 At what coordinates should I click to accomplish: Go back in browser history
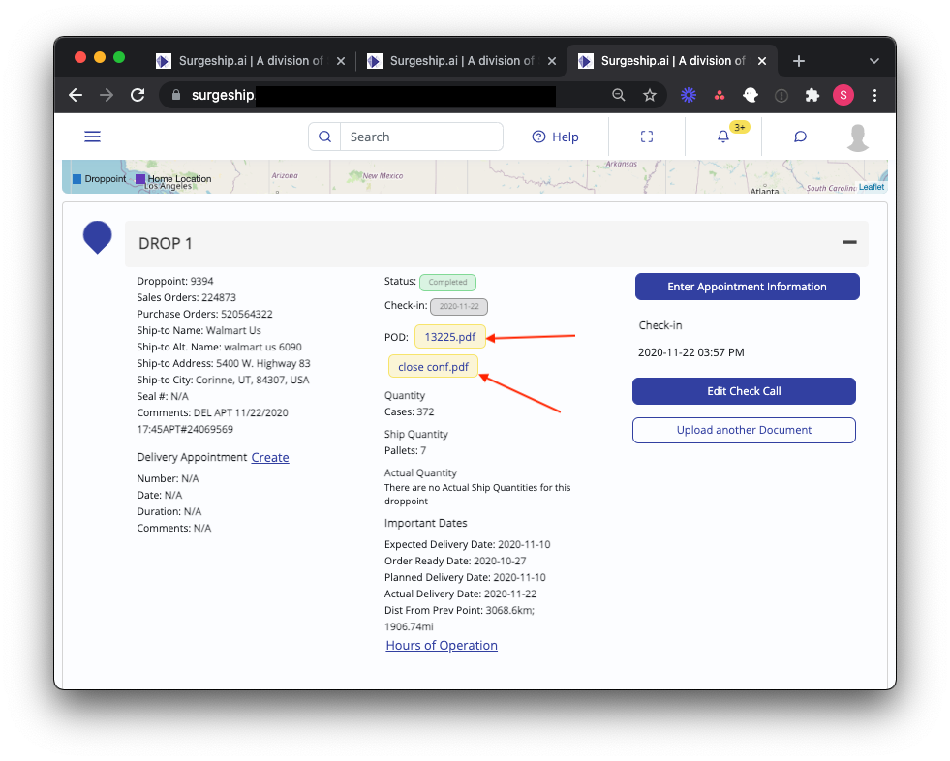76,95
